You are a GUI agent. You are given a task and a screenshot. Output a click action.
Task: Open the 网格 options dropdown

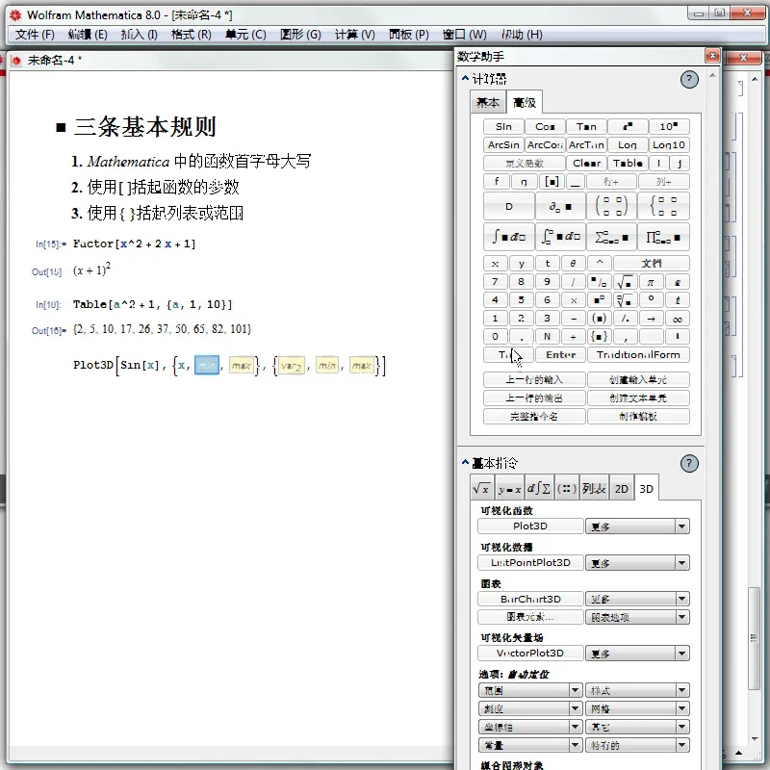click(637, 708)
